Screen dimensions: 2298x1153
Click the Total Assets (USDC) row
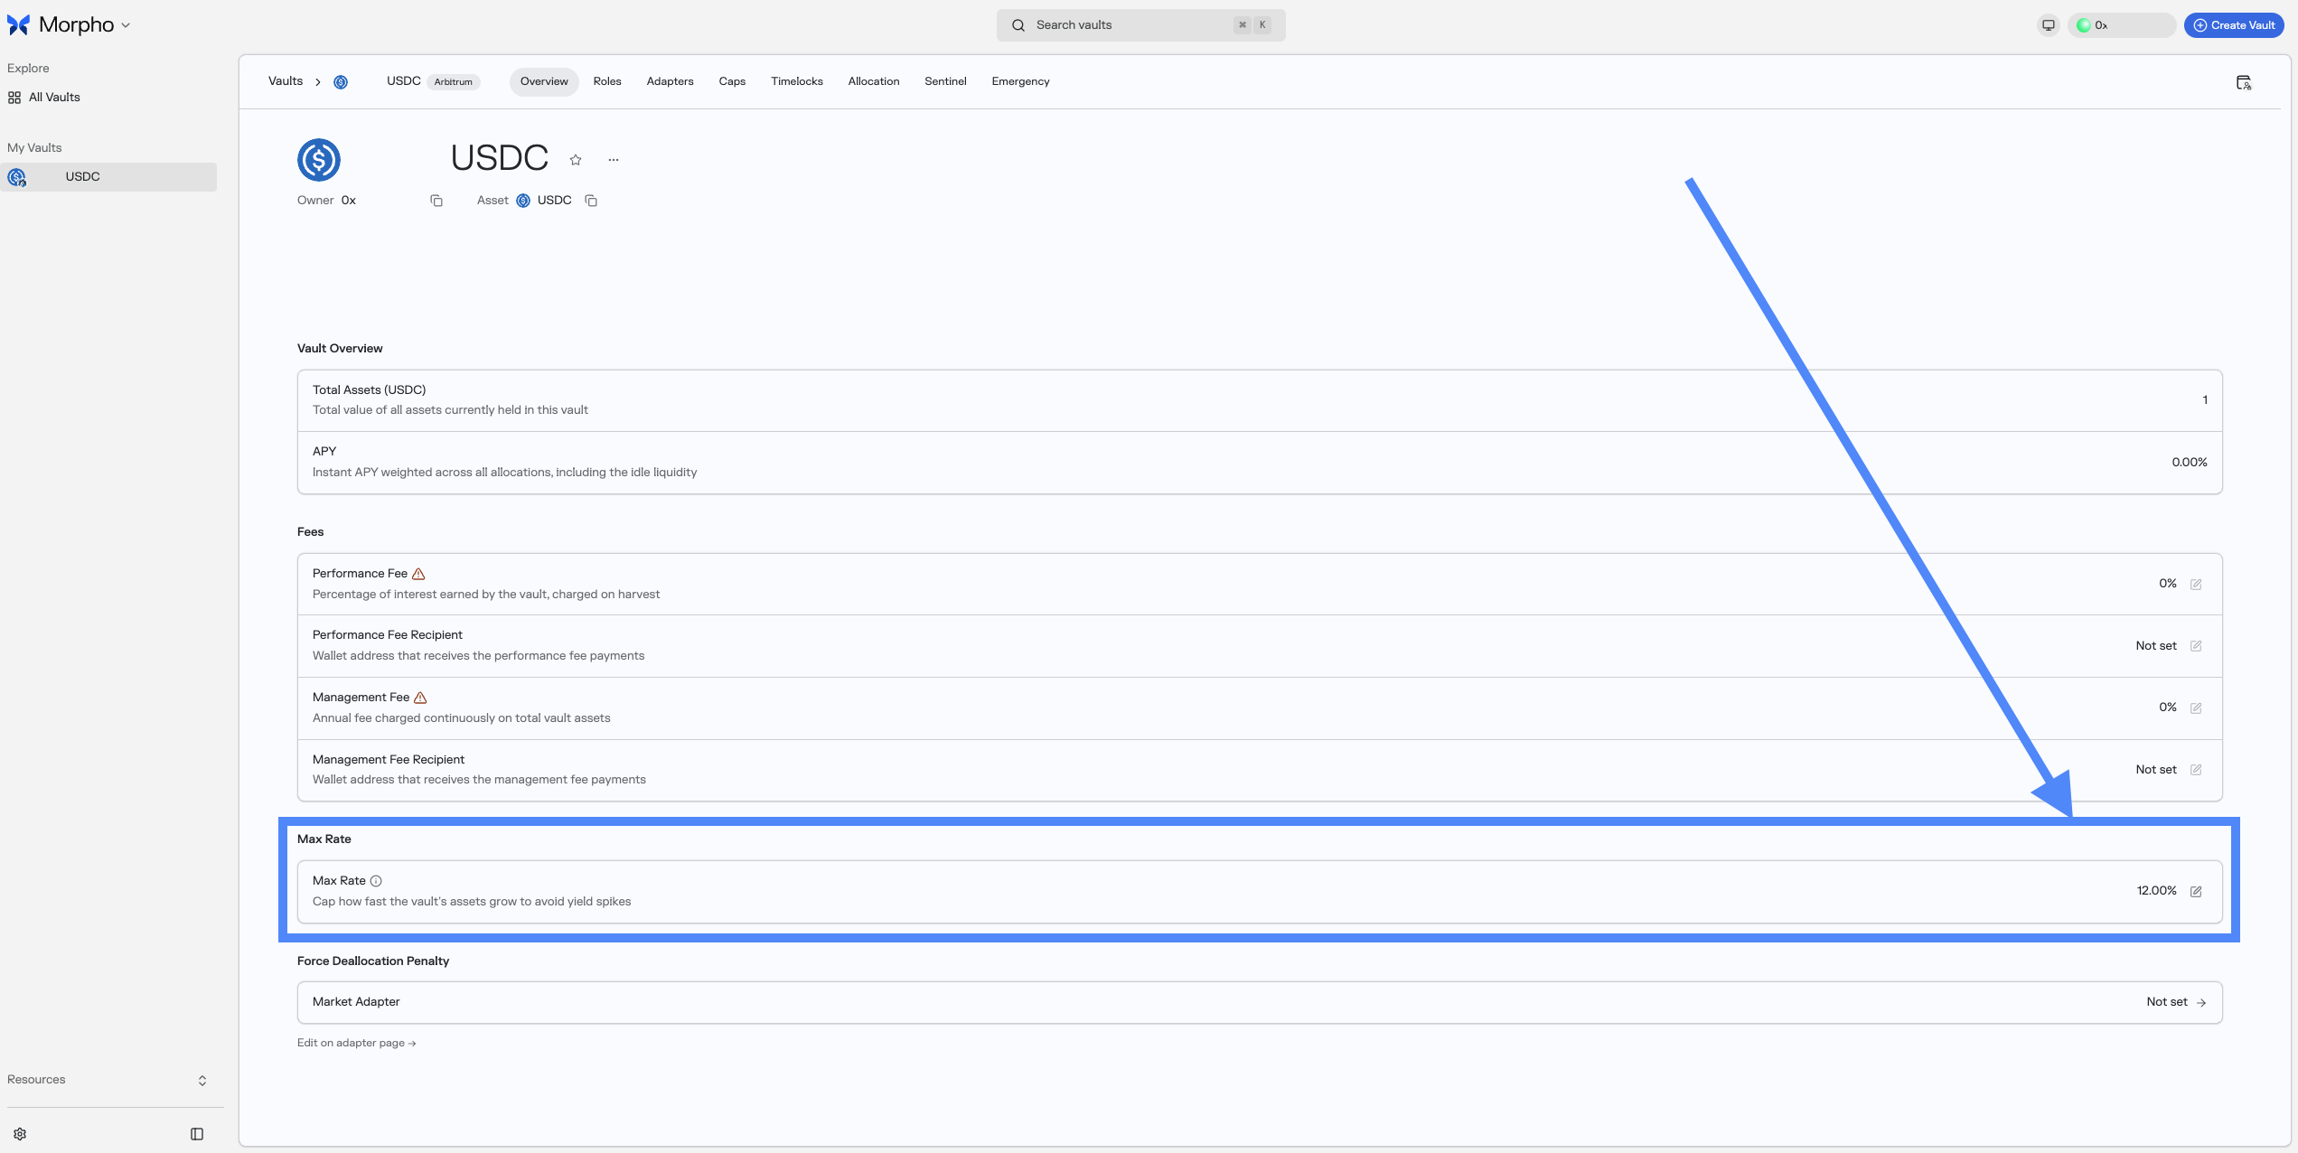pos(1260,400)
